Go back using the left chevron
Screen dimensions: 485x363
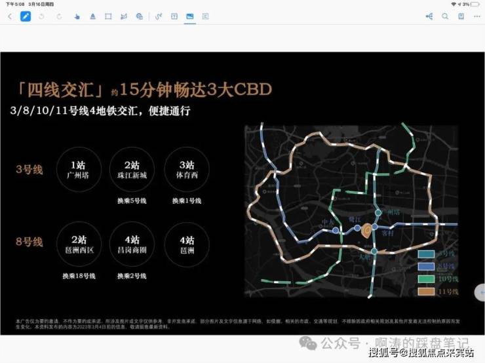pos(10,16)
